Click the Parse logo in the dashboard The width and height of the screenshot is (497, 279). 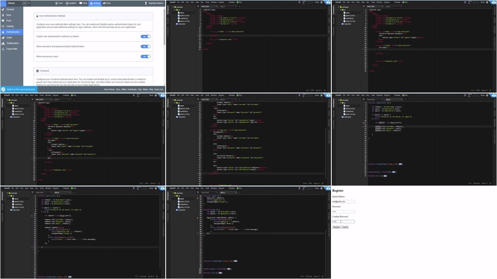(x=3, y=3)
